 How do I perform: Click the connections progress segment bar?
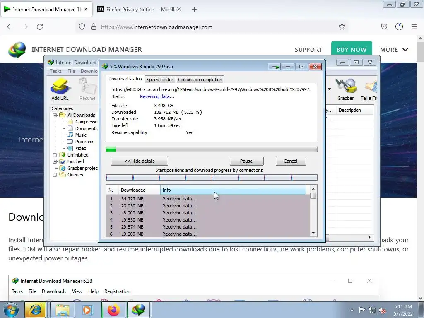(212, 177)
